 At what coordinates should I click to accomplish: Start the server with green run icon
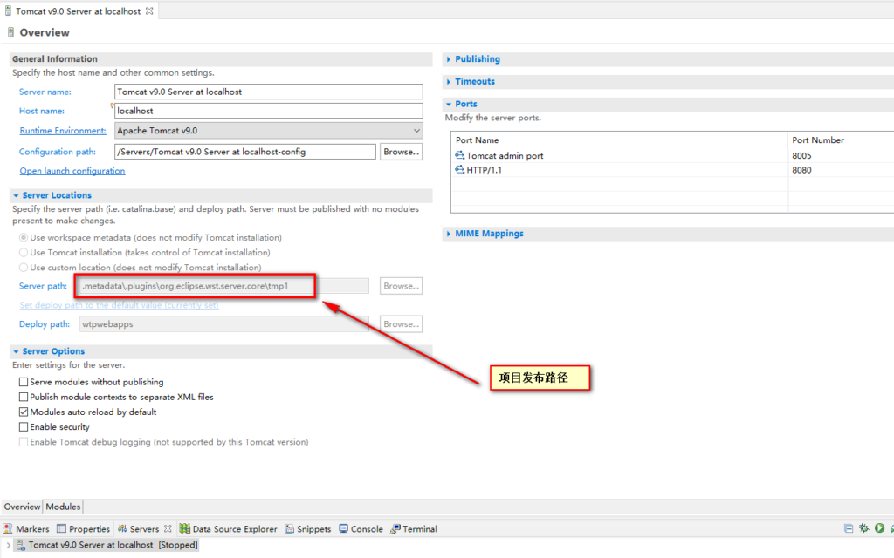point(880,528)
